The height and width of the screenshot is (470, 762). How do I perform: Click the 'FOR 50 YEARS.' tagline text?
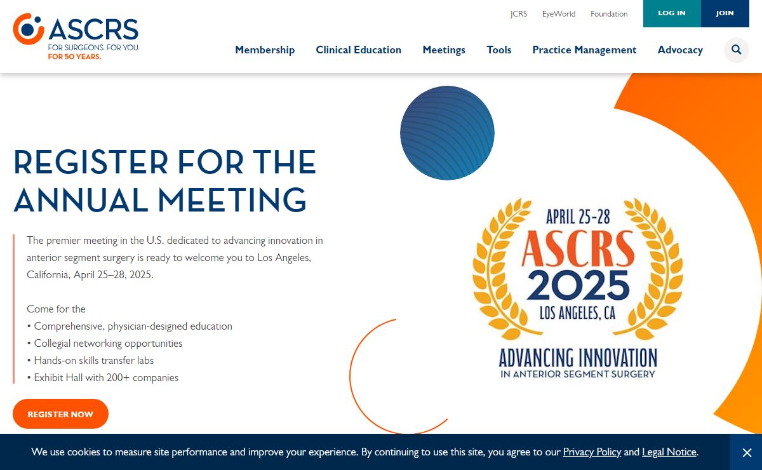pos(75,57)
